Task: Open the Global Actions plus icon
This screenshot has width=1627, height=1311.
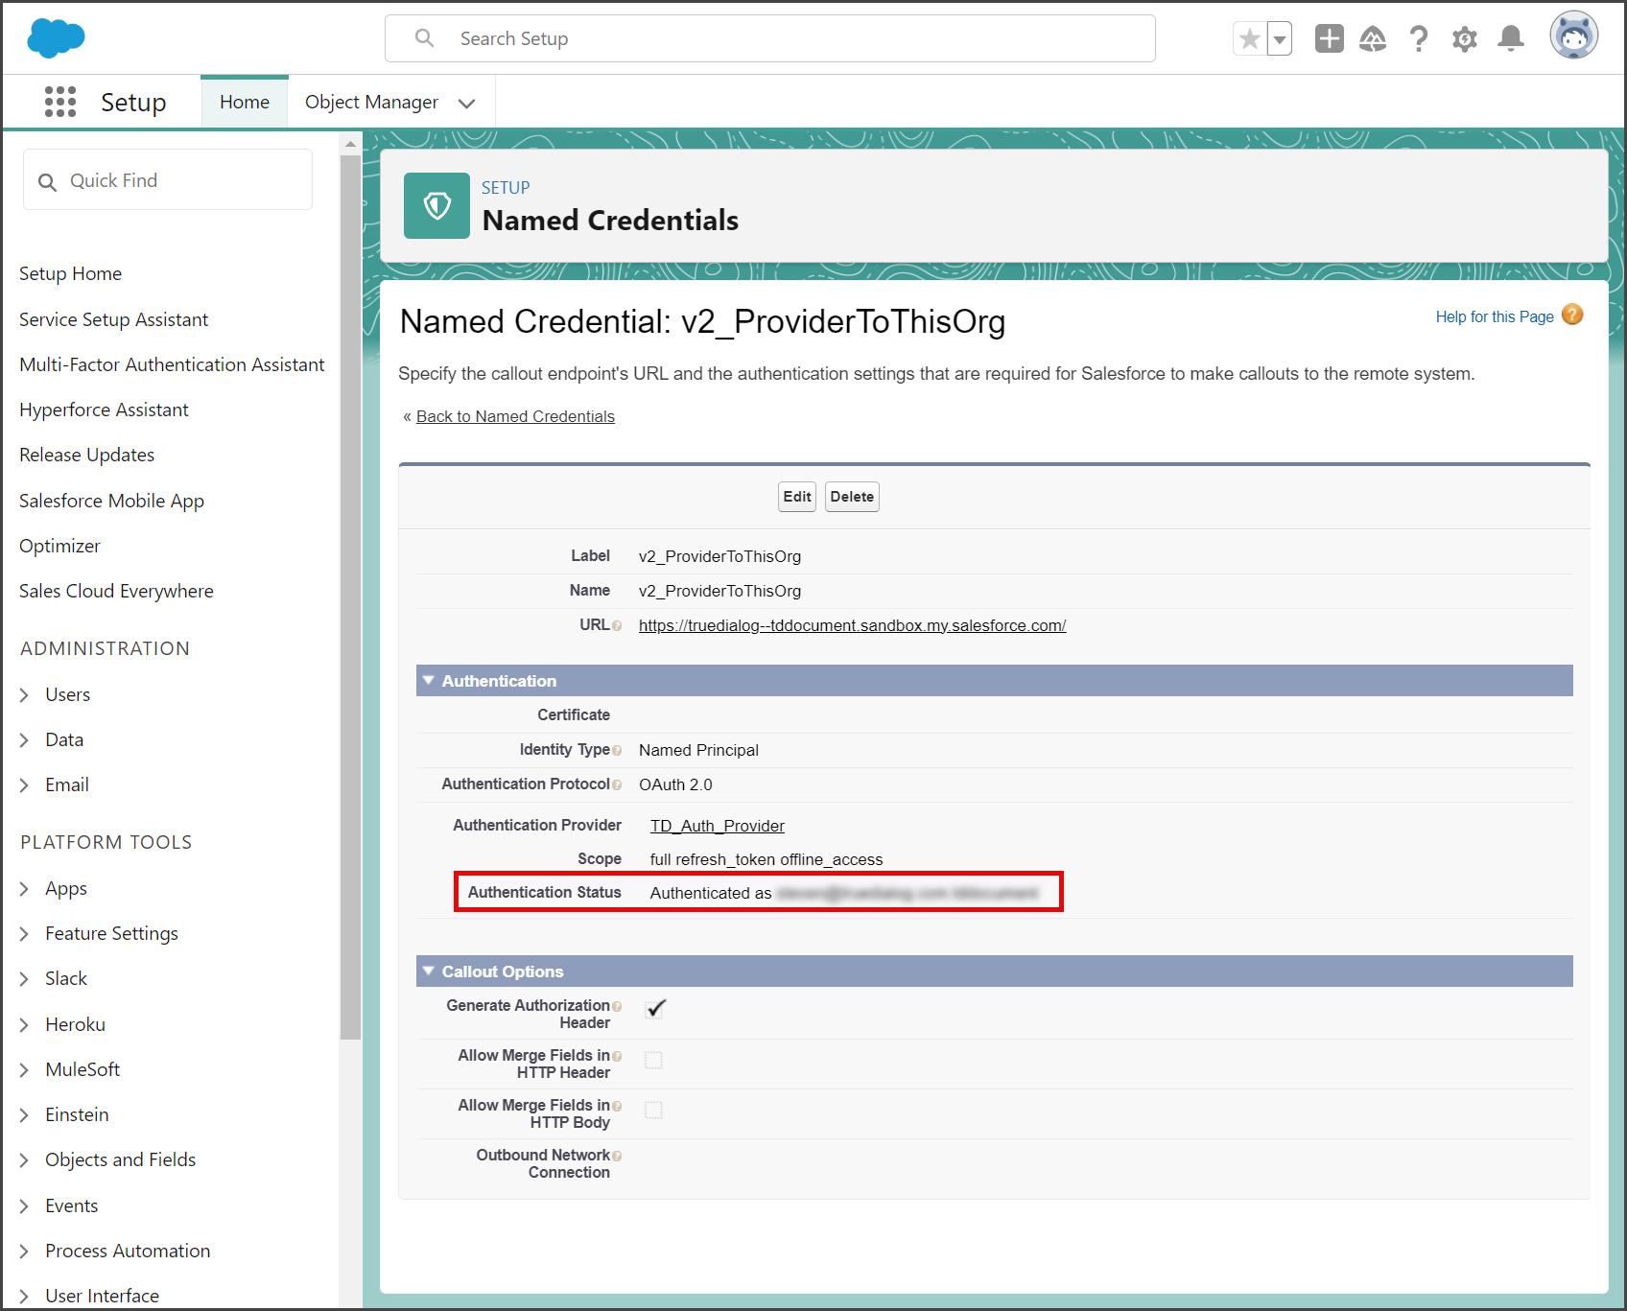Action: tap(1329, 39)
